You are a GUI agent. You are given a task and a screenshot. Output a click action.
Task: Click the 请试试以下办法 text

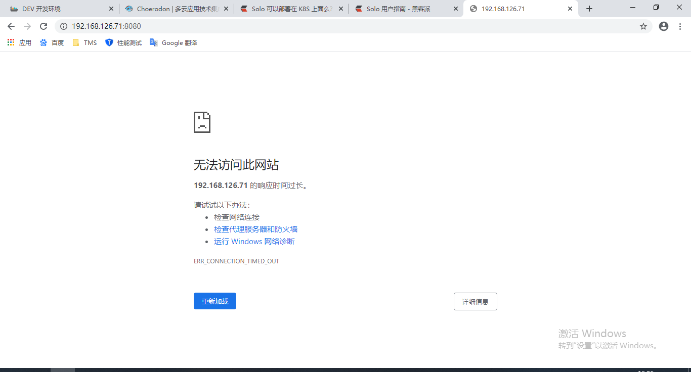point(222,205)
